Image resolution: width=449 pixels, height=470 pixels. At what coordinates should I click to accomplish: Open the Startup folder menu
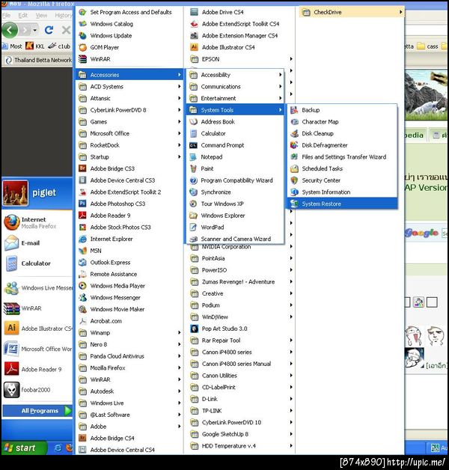[x=129, y=156]
